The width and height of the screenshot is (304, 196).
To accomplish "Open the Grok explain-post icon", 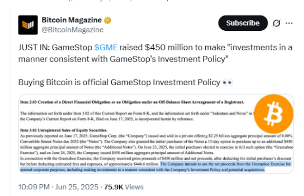I will point(276,23).
